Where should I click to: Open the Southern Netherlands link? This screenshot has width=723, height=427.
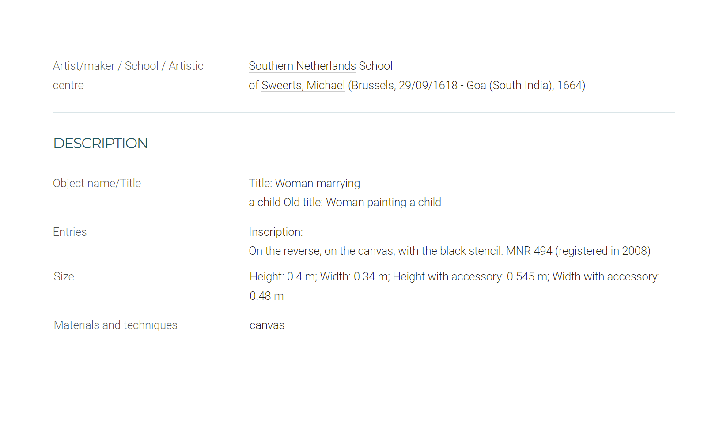click(x=302, y=66)
